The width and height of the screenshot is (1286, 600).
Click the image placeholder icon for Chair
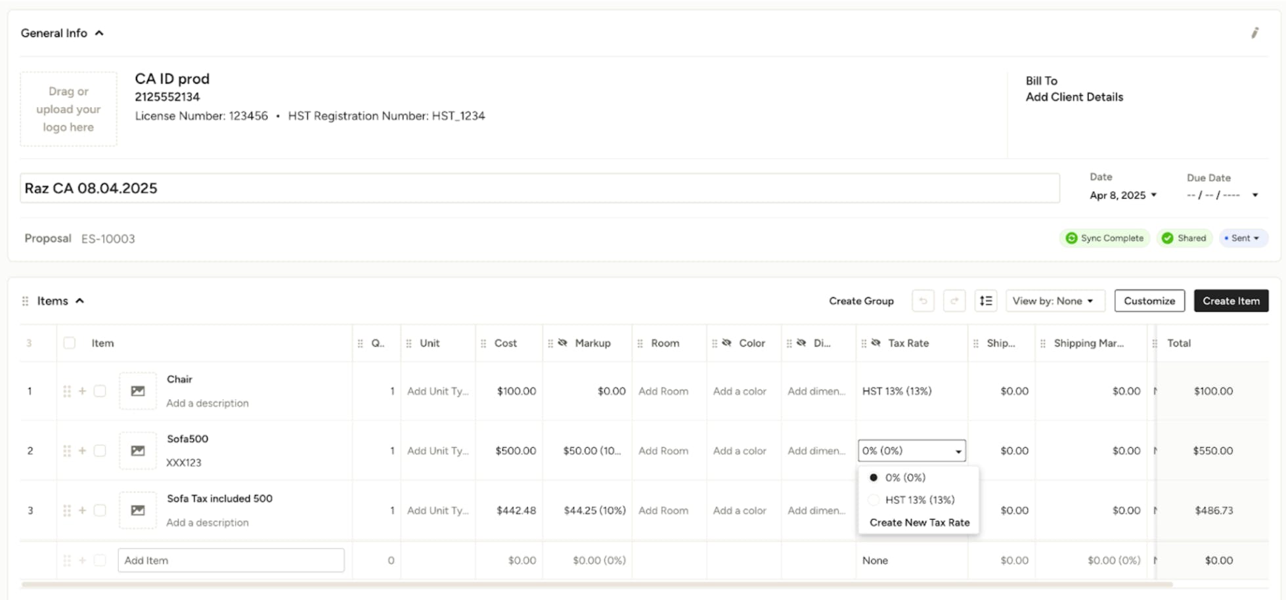(x=137, y=391)
